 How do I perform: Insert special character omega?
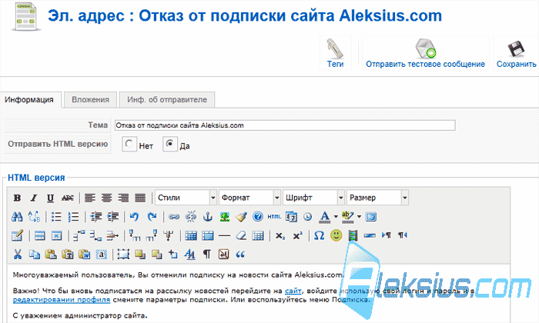point(320,235)
